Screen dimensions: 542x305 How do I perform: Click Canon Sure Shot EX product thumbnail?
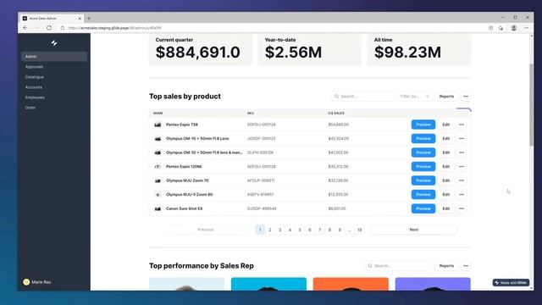(x=158, y=208)
